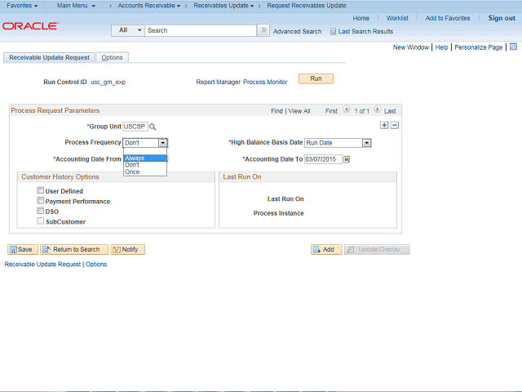Open the Receivables Update breadcrumb menu
The height and width of the screenshot is (392, 522).
[x=223, y=6]
